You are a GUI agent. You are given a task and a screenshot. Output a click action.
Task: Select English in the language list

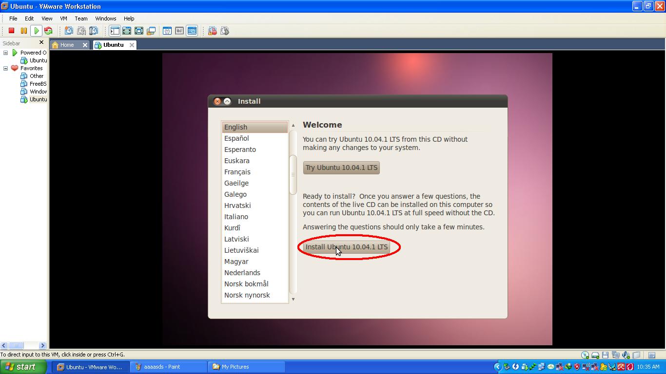pyautogui.click(x=255, y=127)
